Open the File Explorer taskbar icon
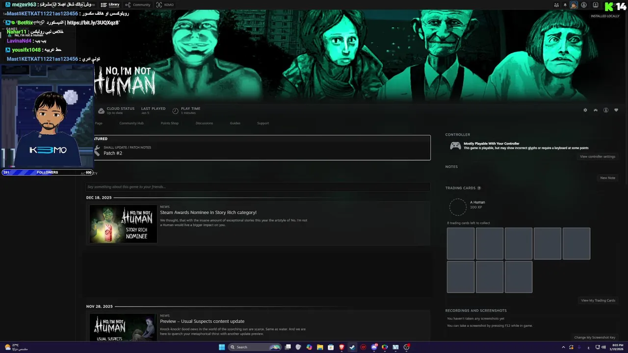Image resolution: width=628 pixels, height=353 pixels. [320, 347]
